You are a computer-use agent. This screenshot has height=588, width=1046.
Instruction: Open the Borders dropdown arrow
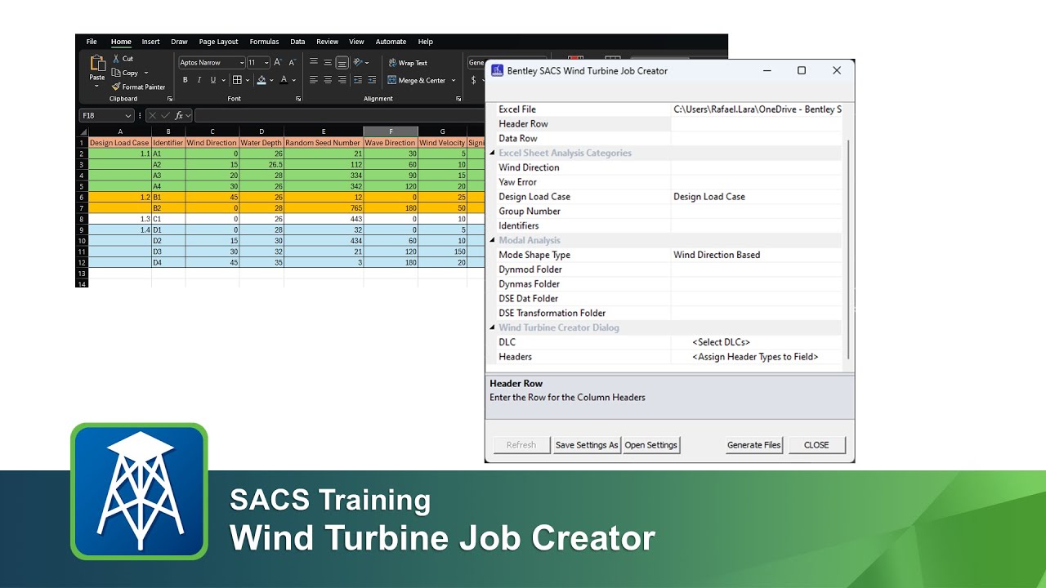pos(247,80)
